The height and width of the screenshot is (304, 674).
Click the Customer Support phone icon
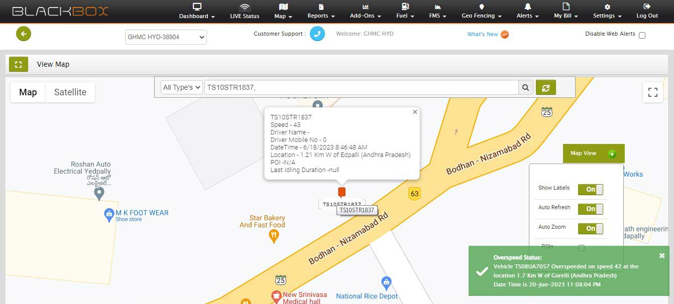tap(317, 34)
